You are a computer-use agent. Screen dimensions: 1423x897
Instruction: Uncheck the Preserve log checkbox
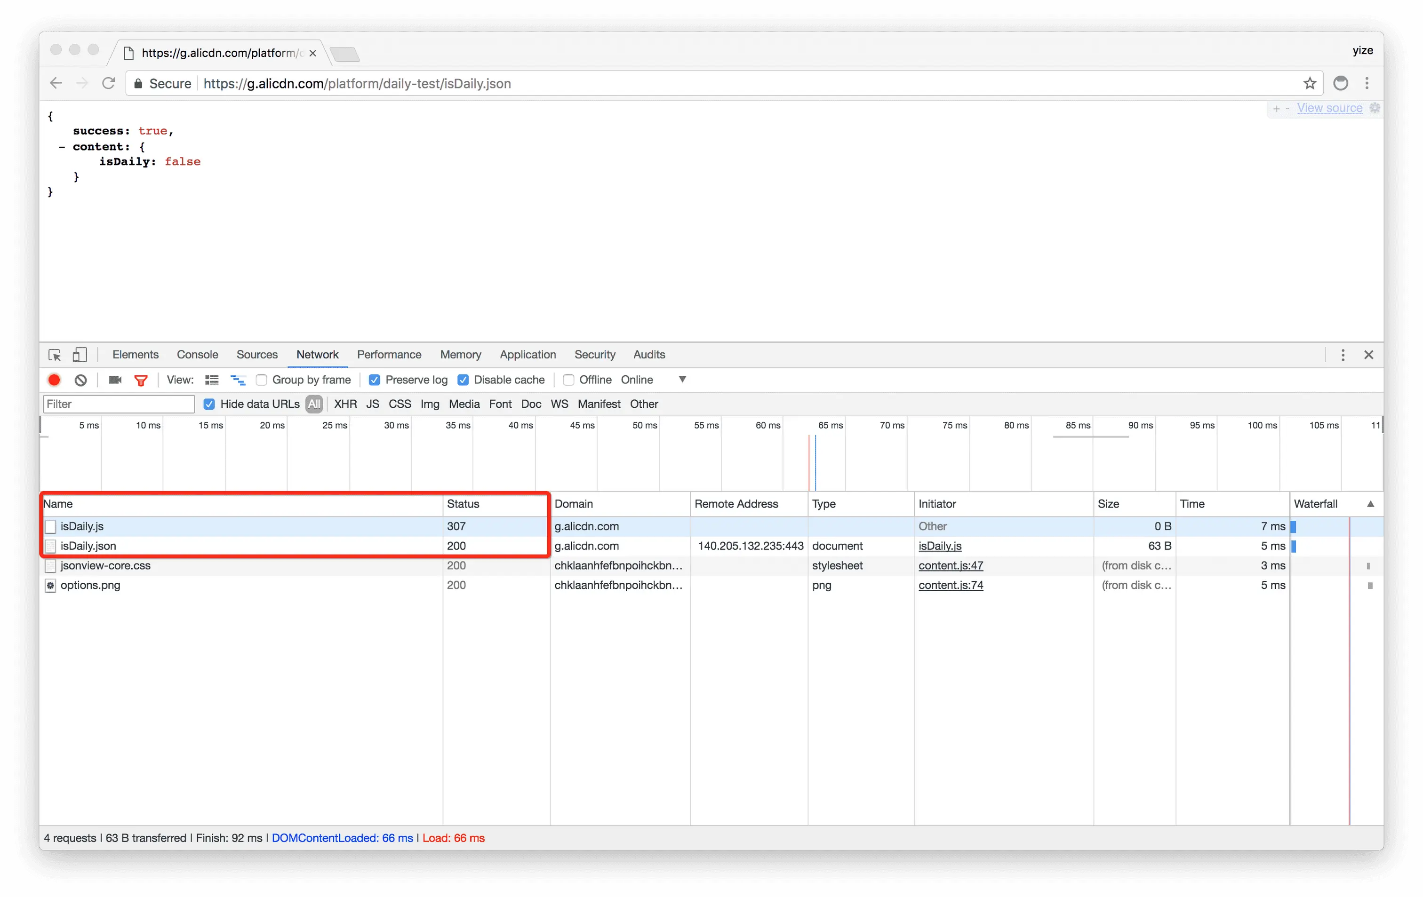tap(374, 380)
